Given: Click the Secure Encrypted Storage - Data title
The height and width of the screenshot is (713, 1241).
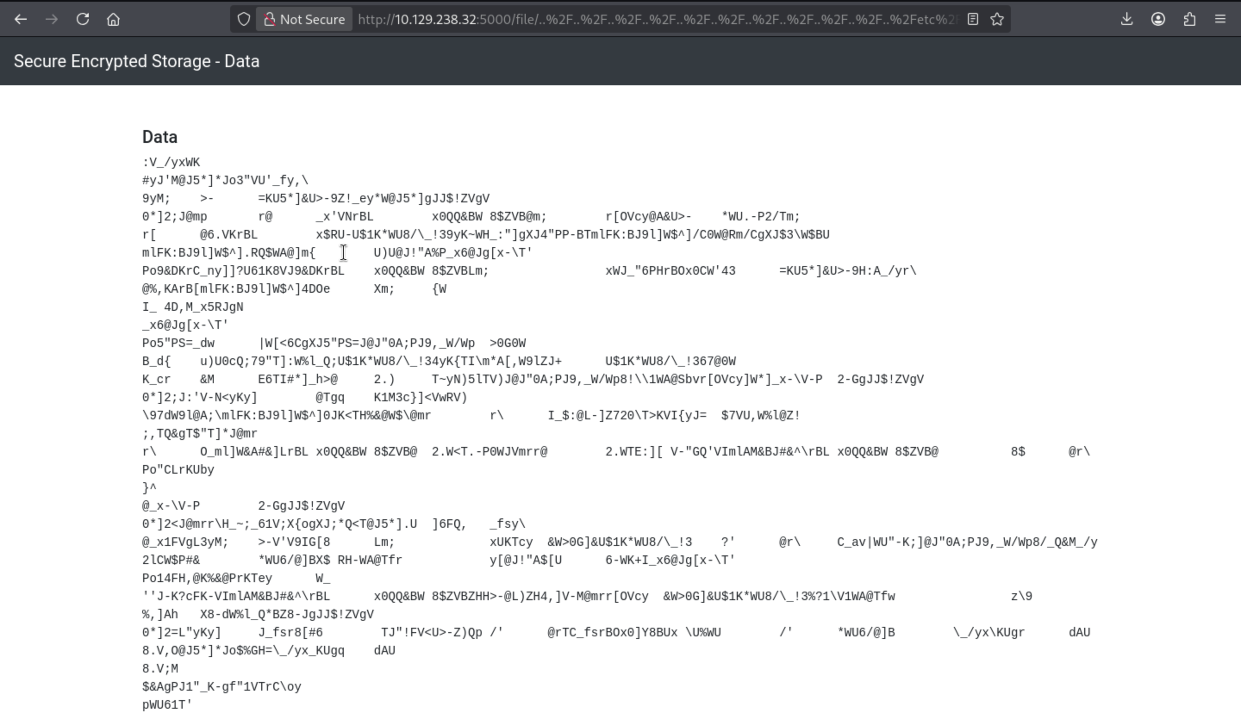Looking at the screenshot, I should click(x=137, y=61).
